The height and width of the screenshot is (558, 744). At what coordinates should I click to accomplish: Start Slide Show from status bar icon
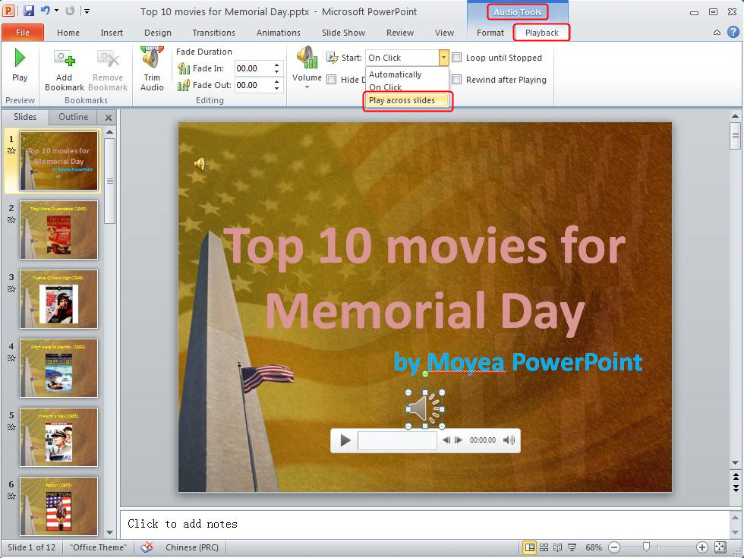[574, 547]
